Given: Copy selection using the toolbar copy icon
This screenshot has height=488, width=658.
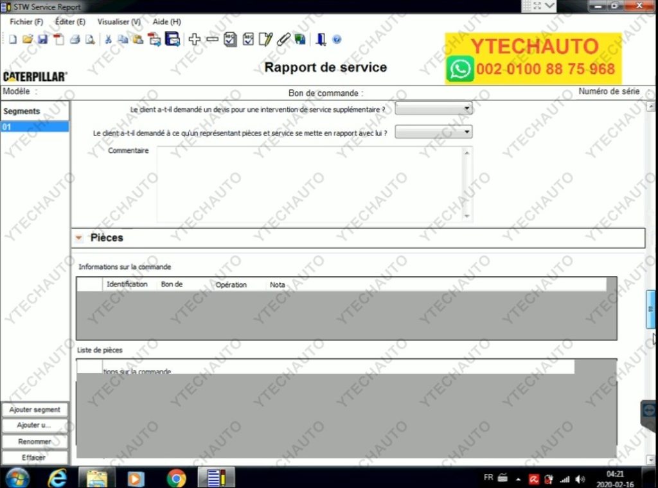Looking at the screenshot, I should 123,39.
